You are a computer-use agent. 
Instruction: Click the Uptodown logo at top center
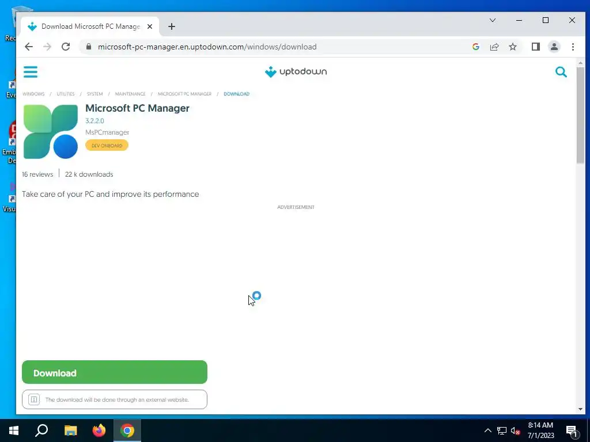point(296,72)
